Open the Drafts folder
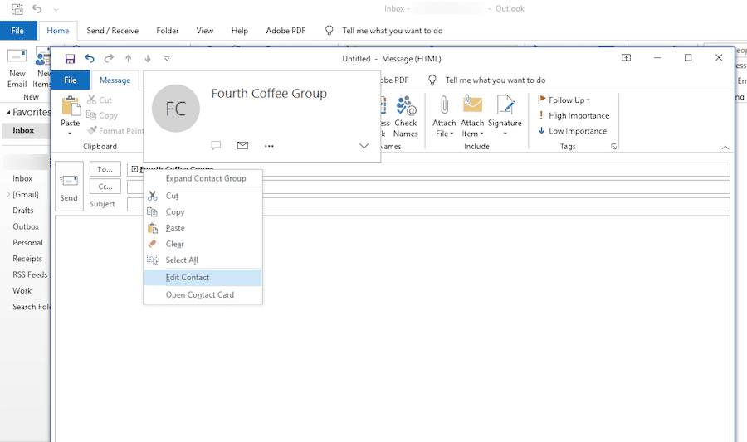 pyautogui.click(x=23, y=211)
